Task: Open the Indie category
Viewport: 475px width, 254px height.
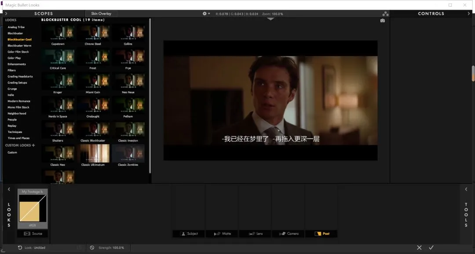Action: click(11, 95)
